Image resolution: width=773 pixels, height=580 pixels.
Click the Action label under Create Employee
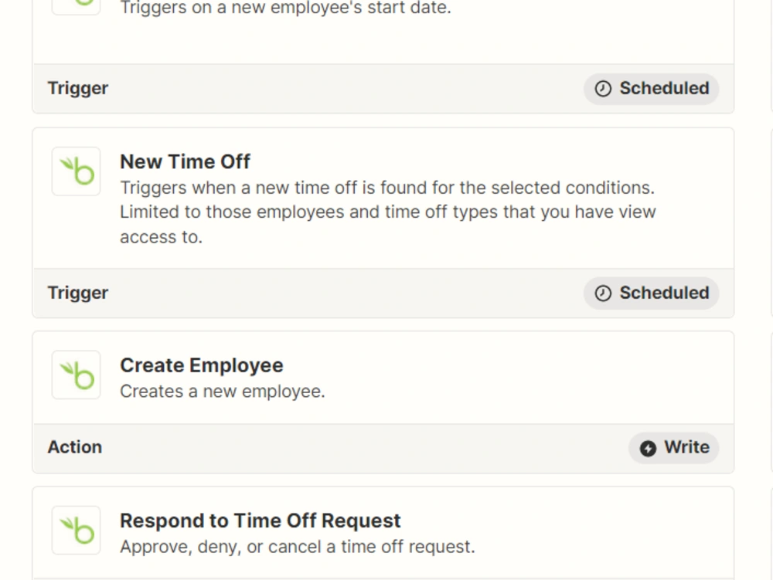pyautogui.click(x=75, y=447)
